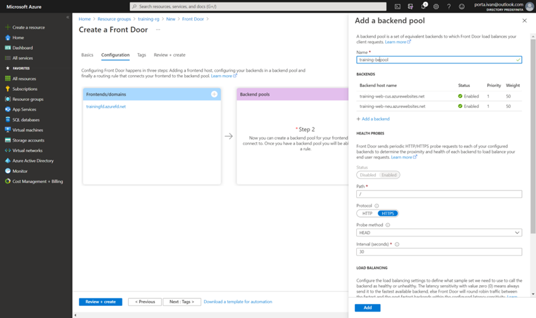Open portal settings gear icon
536x318 pixels.
click(436, 6)
